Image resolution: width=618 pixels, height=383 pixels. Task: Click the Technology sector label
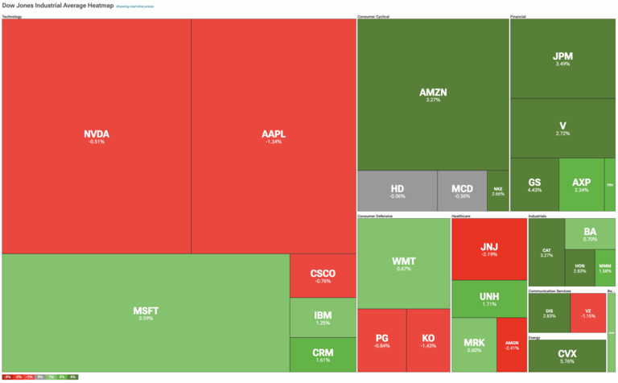pyautogui.click(x=12, y=16)
